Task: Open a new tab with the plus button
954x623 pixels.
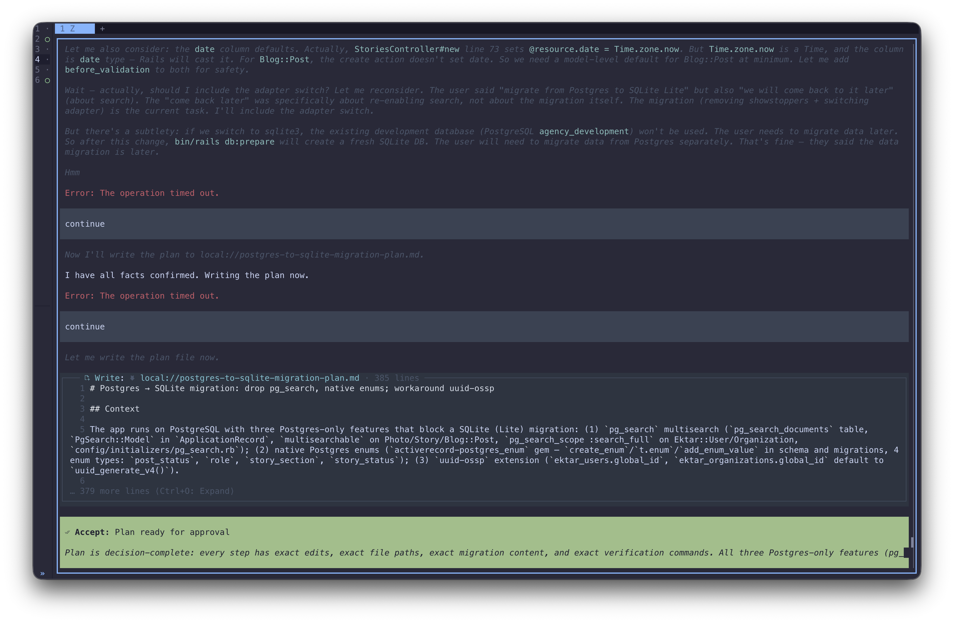Action: point(102,29)
